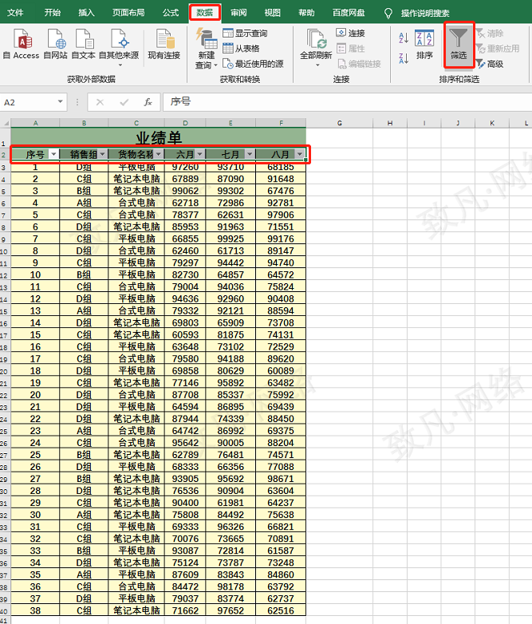The width and height of the screenshot is (532, 624).
Task: Open filter dropdown for 销售组 column
Action: 102,154
